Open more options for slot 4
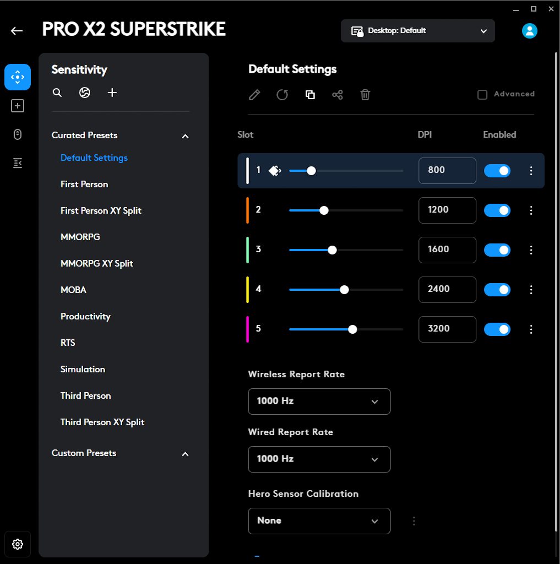The image size is (560, 564). coord(531,290)
